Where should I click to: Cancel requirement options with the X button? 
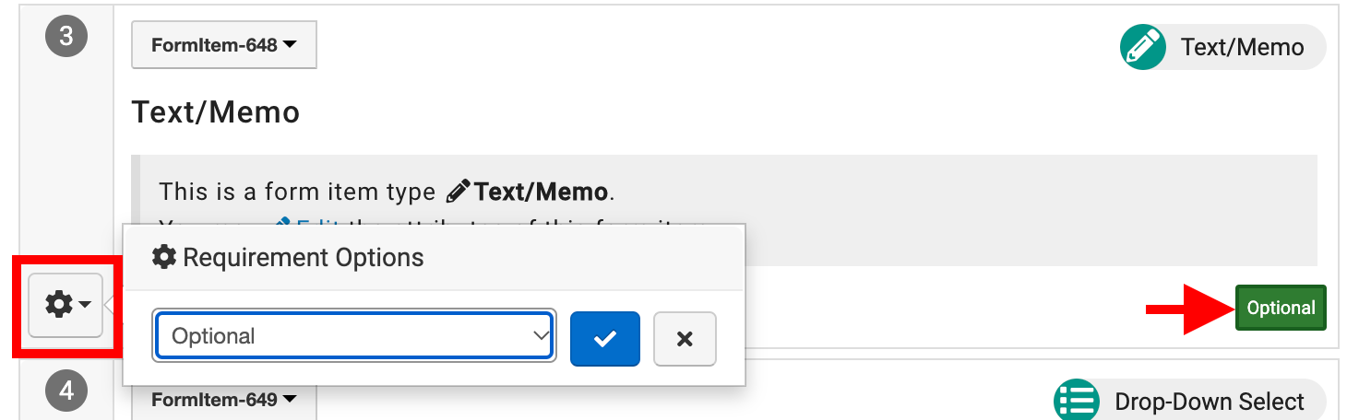(684, 338)
